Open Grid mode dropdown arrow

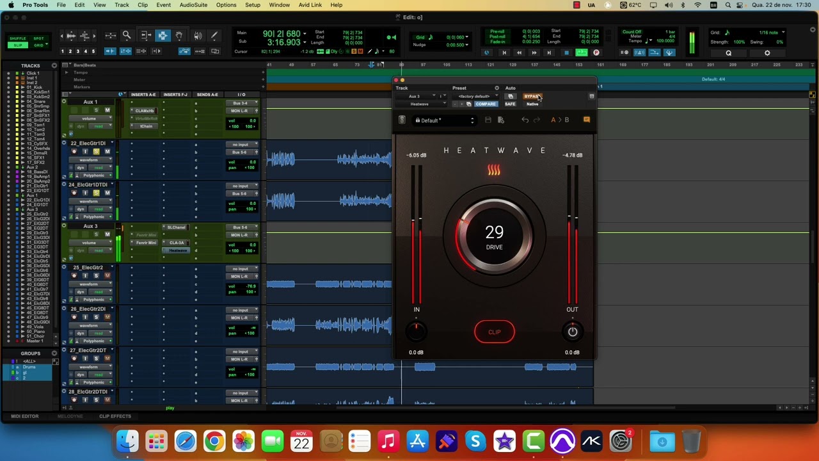pos(47,45)
